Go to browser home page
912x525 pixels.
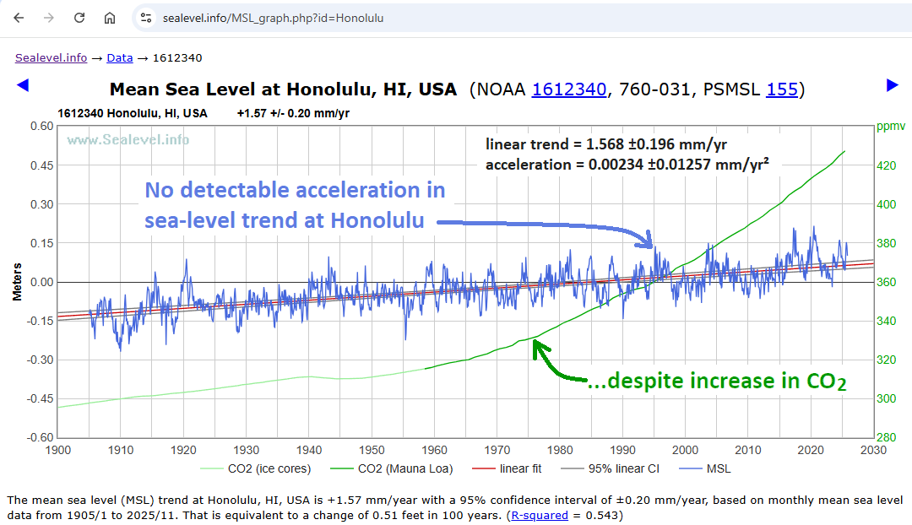110,18
